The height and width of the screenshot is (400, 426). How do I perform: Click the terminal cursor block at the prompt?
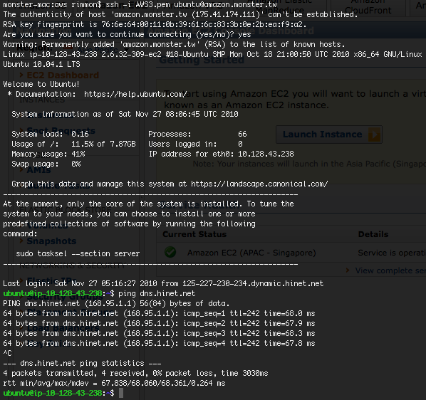(121, 393)
